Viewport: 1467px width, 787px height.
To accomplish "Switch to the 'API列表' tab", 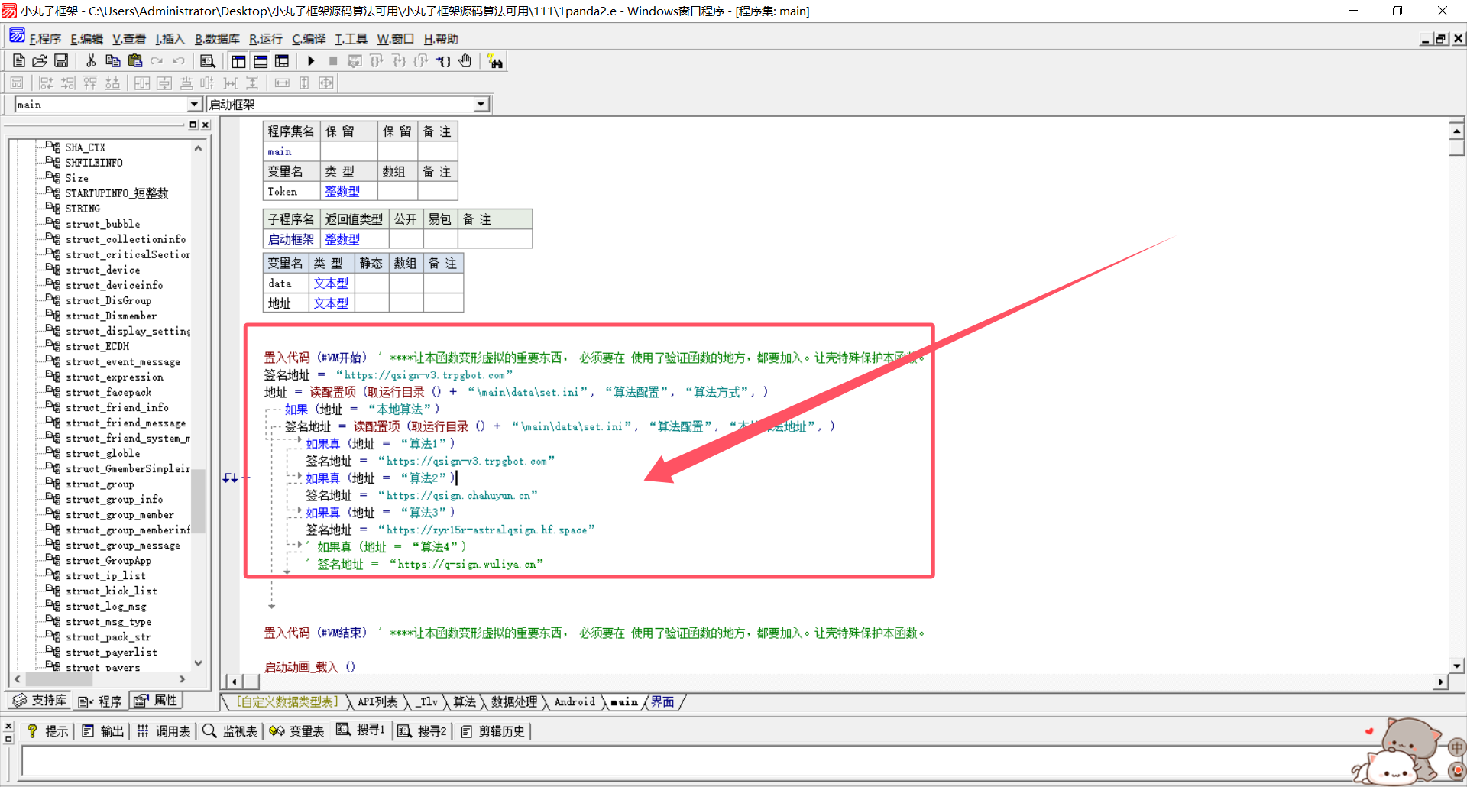I will coord(377,702).
